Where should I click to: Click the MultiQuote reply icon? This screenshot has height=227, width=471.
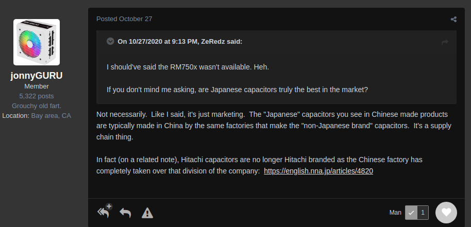coord(104,212)
